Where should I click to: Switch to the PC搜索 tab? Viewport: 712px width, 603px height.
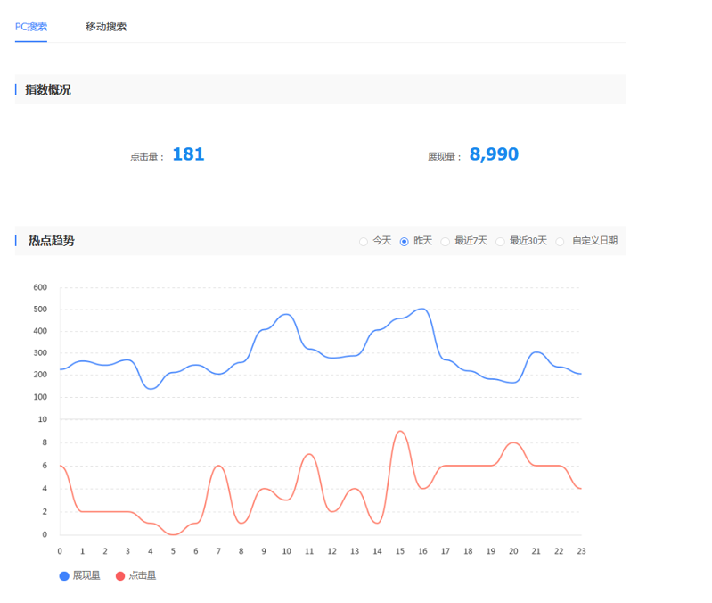pos(31,27)
